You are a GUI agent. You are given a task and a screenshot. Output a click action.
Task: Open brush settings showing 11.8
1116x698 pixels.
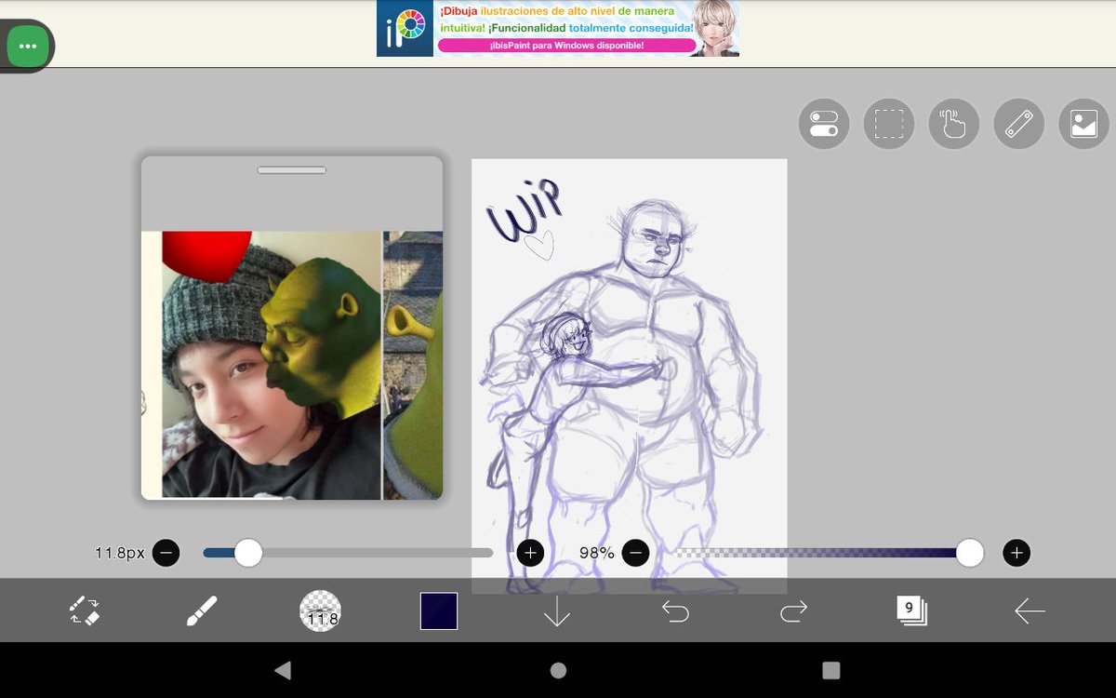(320, 611)
